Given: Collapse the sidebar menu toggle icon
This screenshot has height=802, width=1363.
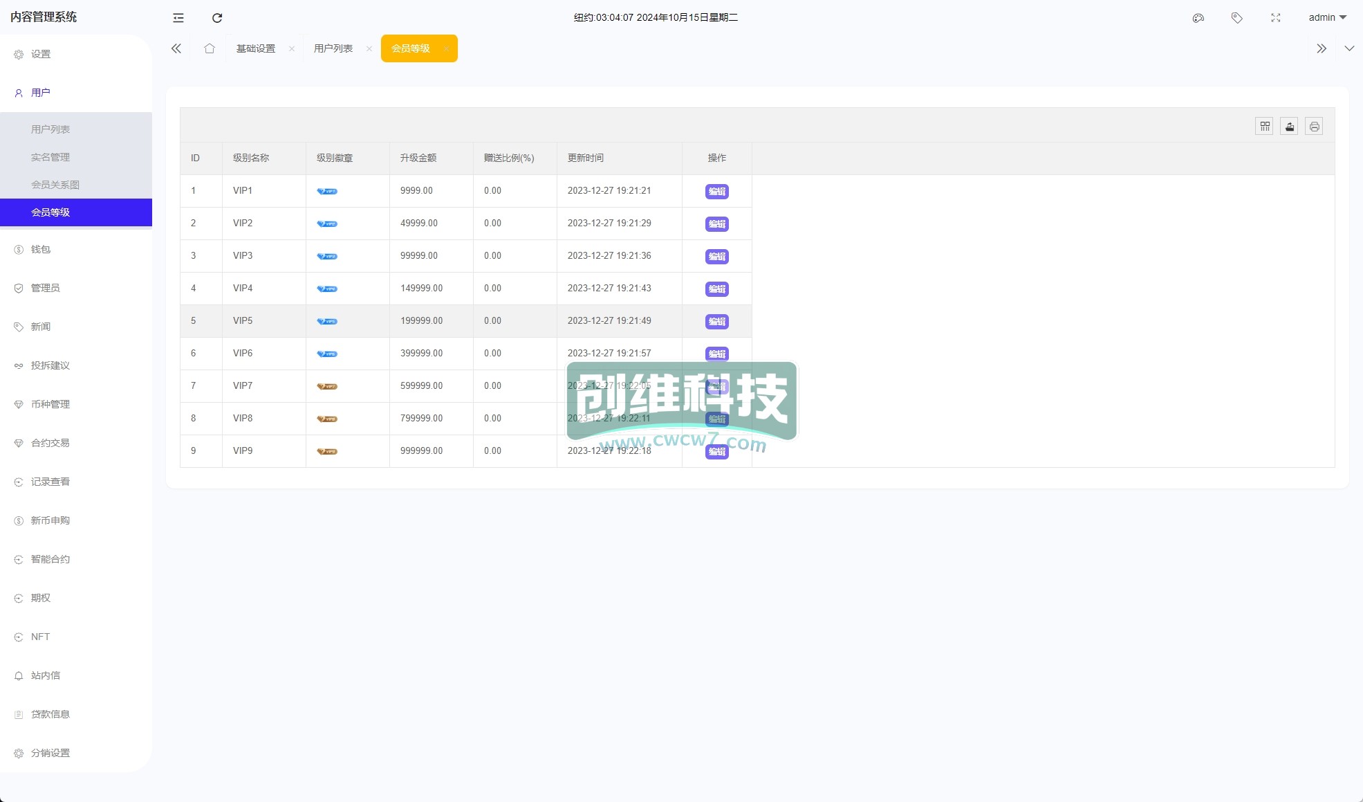Looking at the screenshot, I should pos(178,18).
